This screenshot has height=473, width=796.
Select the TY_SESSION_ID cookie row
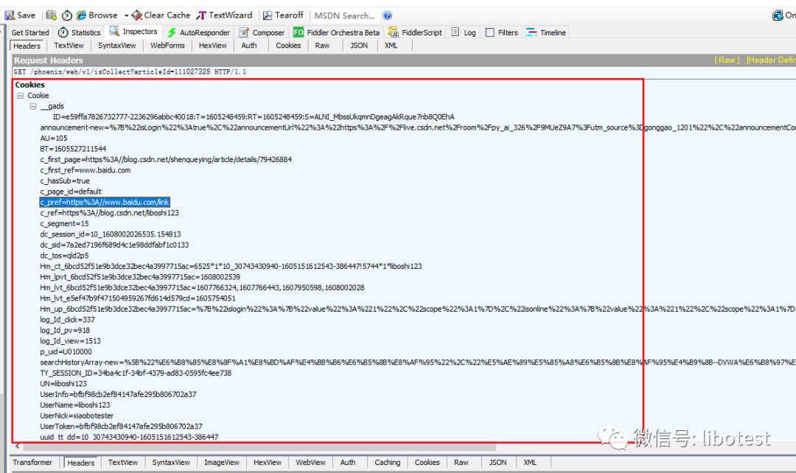(136, 373)
